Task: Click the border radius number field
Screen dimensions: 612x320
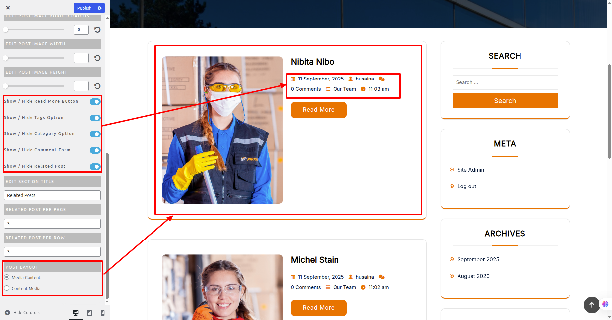Action: 81,30
